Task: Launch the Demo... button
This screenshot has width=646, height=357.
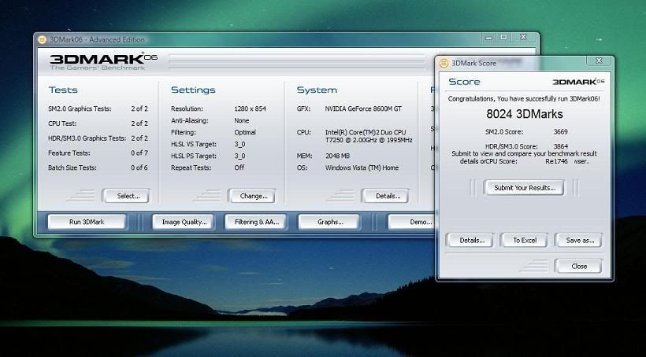Action: pos(411,222)
